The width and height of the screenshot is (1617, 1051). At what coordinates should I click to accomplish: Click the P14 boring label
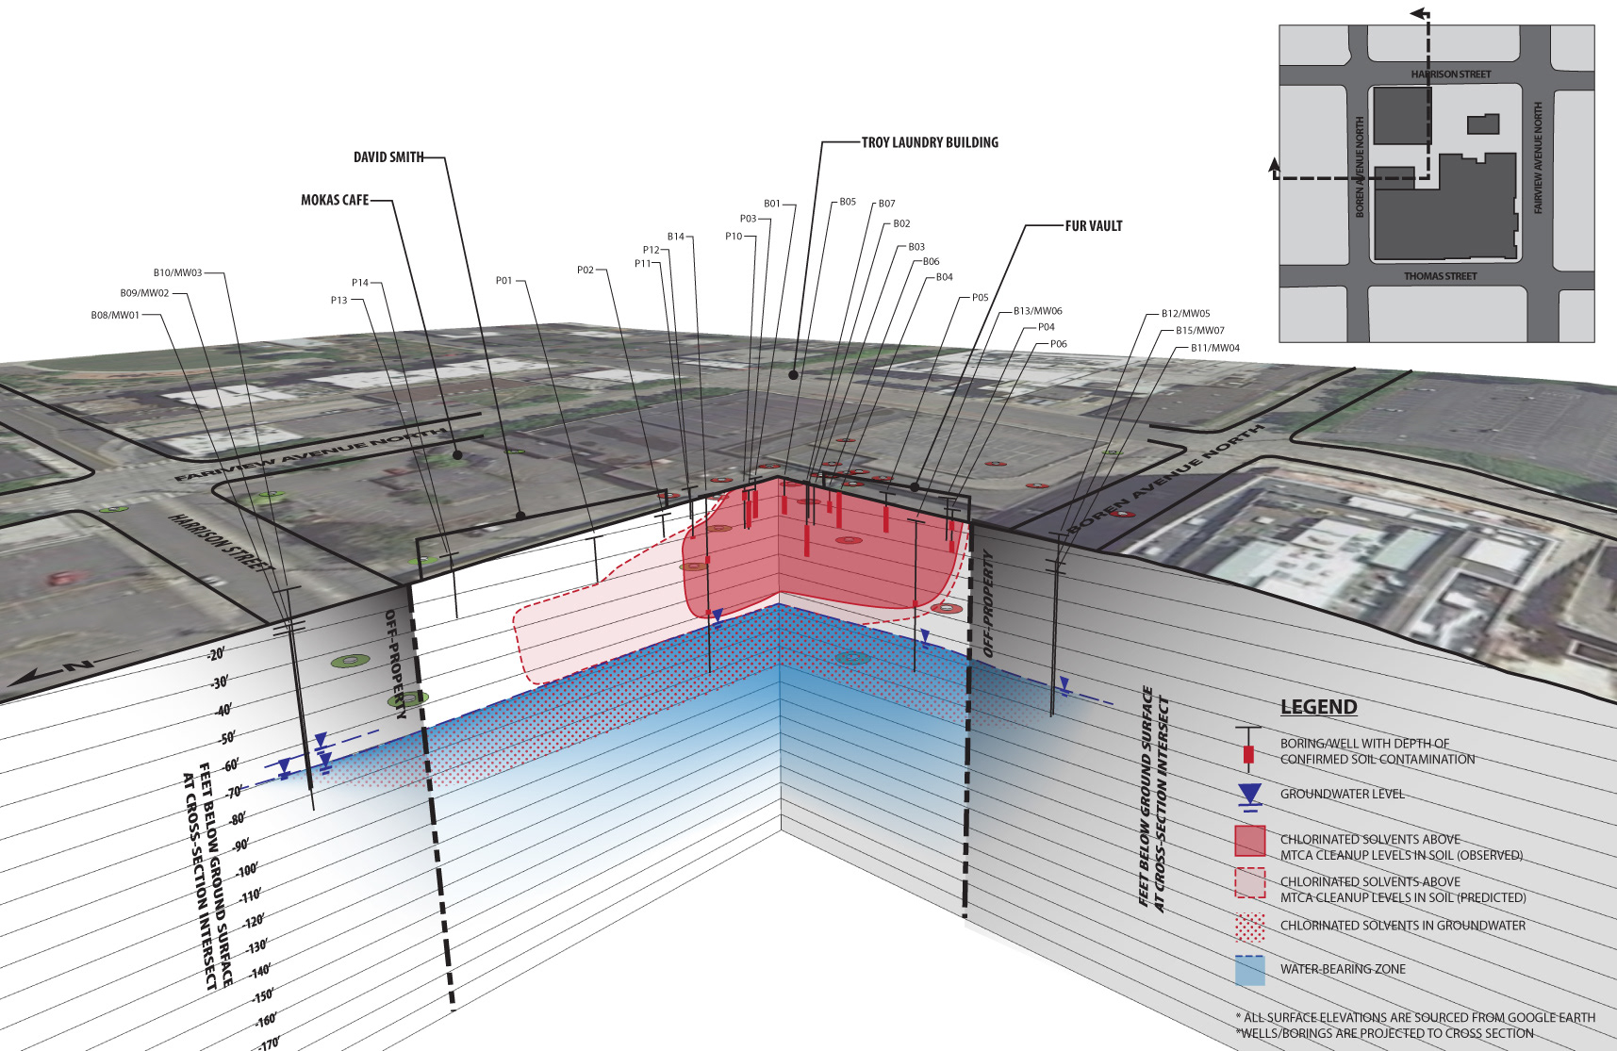coord(360,283)
